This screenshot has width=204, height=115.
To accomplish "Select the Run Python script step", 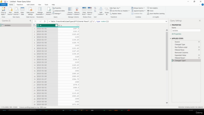I will [186, 47].
